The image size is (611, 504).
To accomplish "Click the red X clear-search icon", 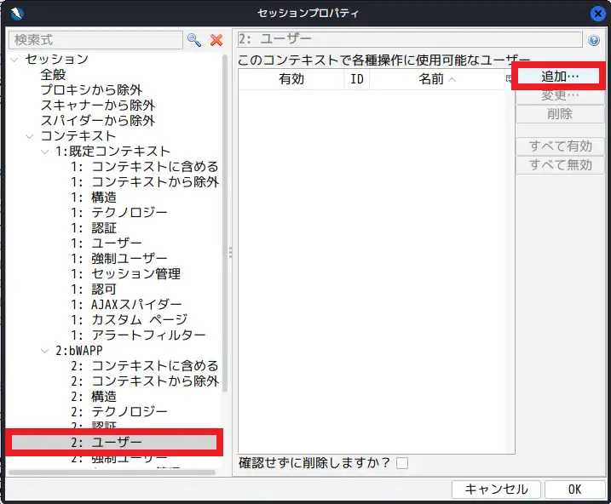I will 216,40.
